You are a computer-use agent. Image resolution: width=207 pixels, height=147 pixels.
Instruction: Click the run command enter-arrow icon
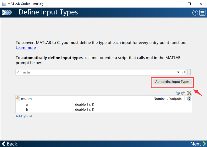tap(183, 72)
